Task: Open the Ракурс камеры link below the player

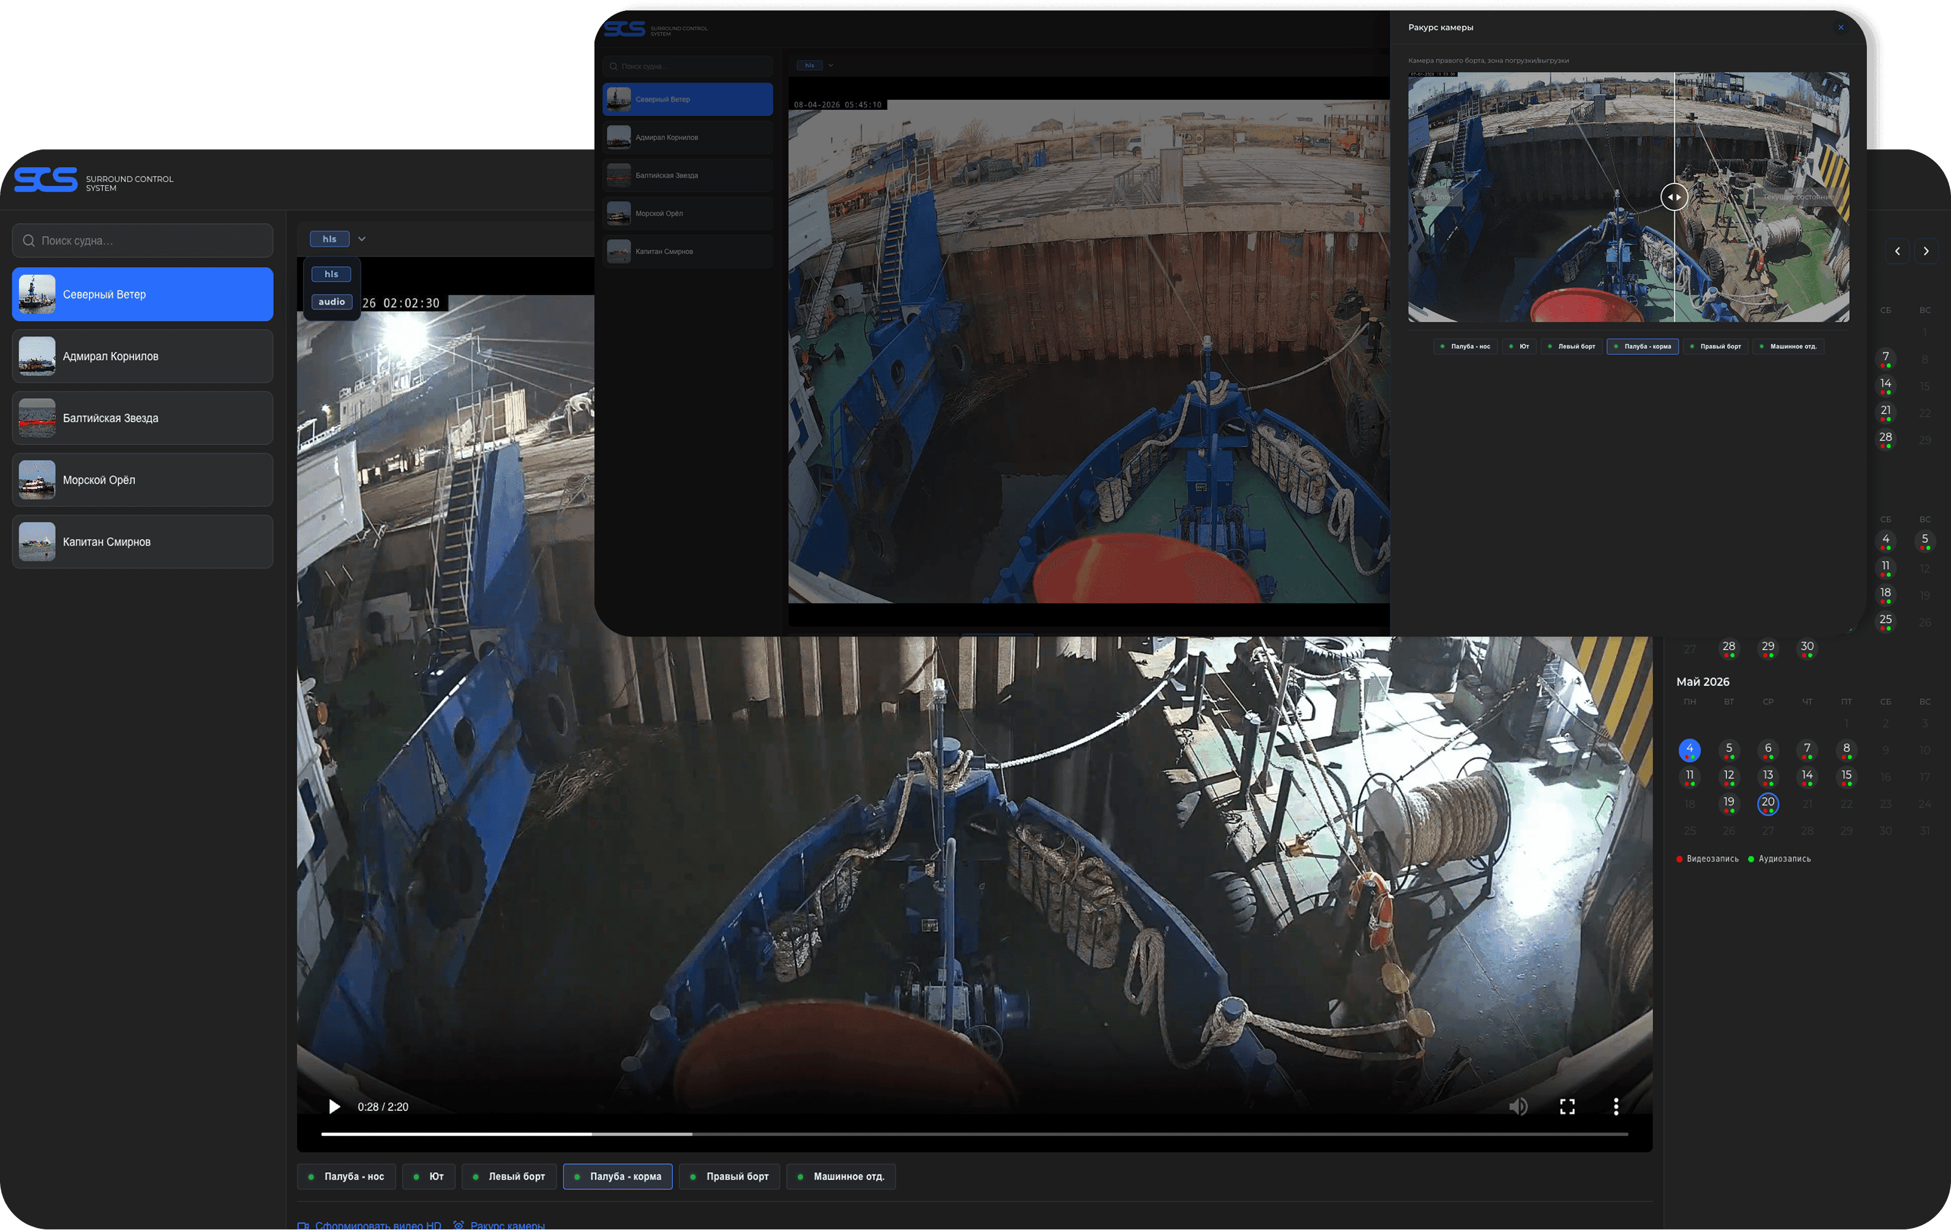Action: pyautogui.click(x=500, y=1225)
